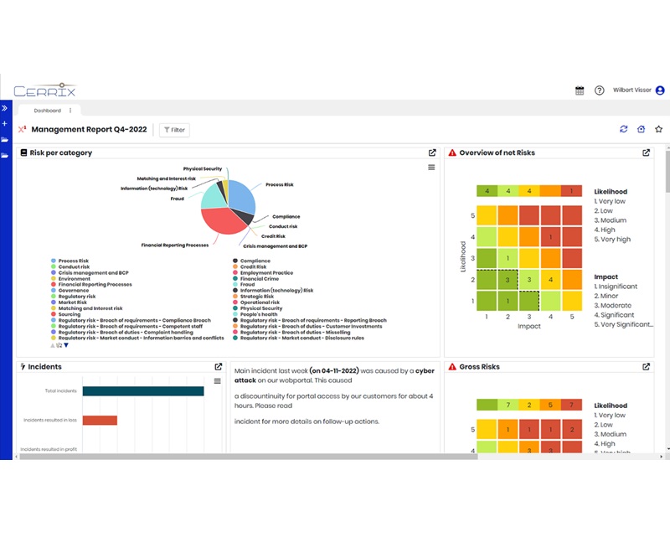Click the Wilbort Visser user profile icon
This screenshot has height=553, width=670.
click(660, 90)
